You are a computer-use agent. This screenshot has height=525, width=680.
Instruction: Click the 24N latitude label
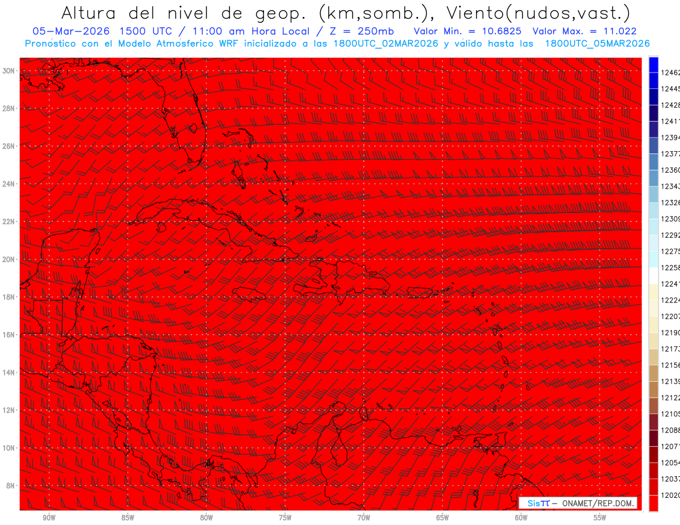[x=8, y=184]
